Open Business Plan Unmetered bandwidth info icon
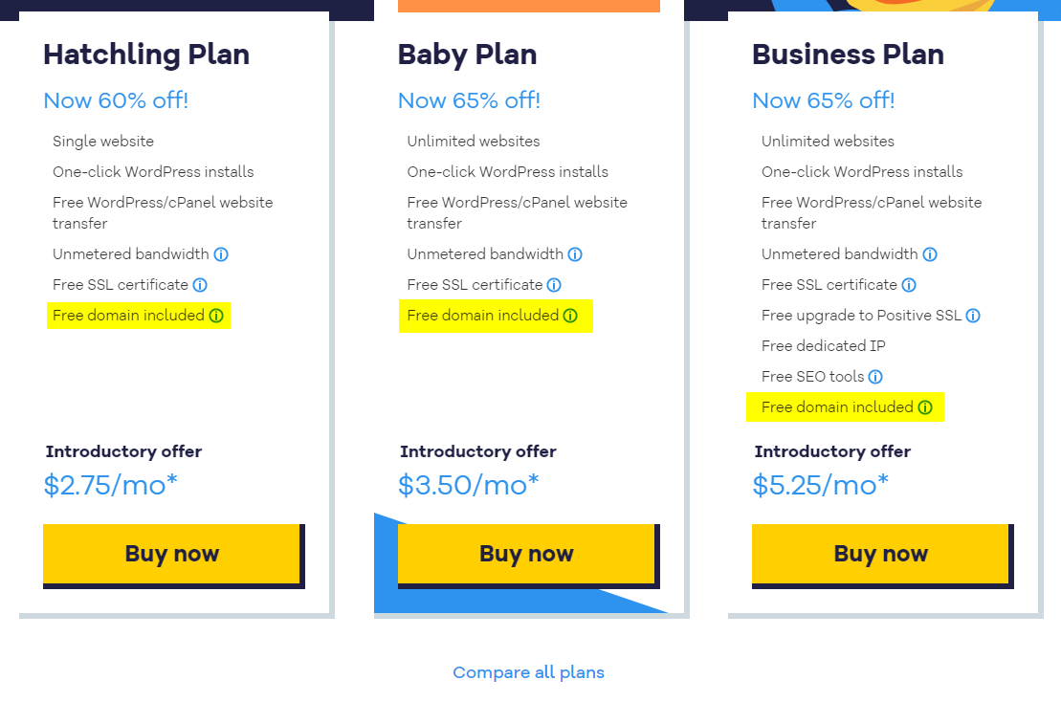 (930, 254)
